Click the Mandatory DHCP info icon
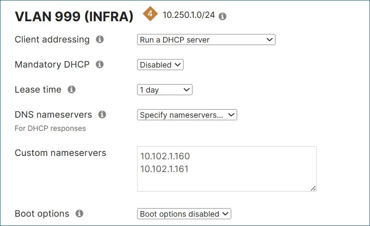 coord(100,65)
